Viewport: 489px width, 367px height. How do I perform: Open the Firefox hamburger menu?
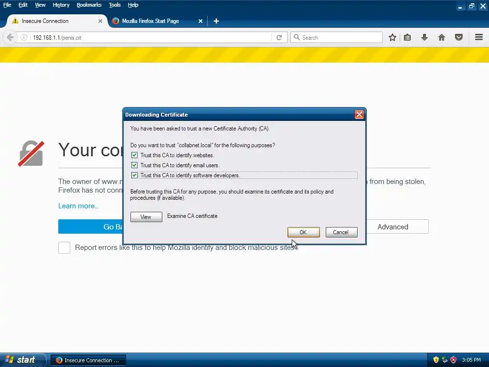[x=479, y=37]
